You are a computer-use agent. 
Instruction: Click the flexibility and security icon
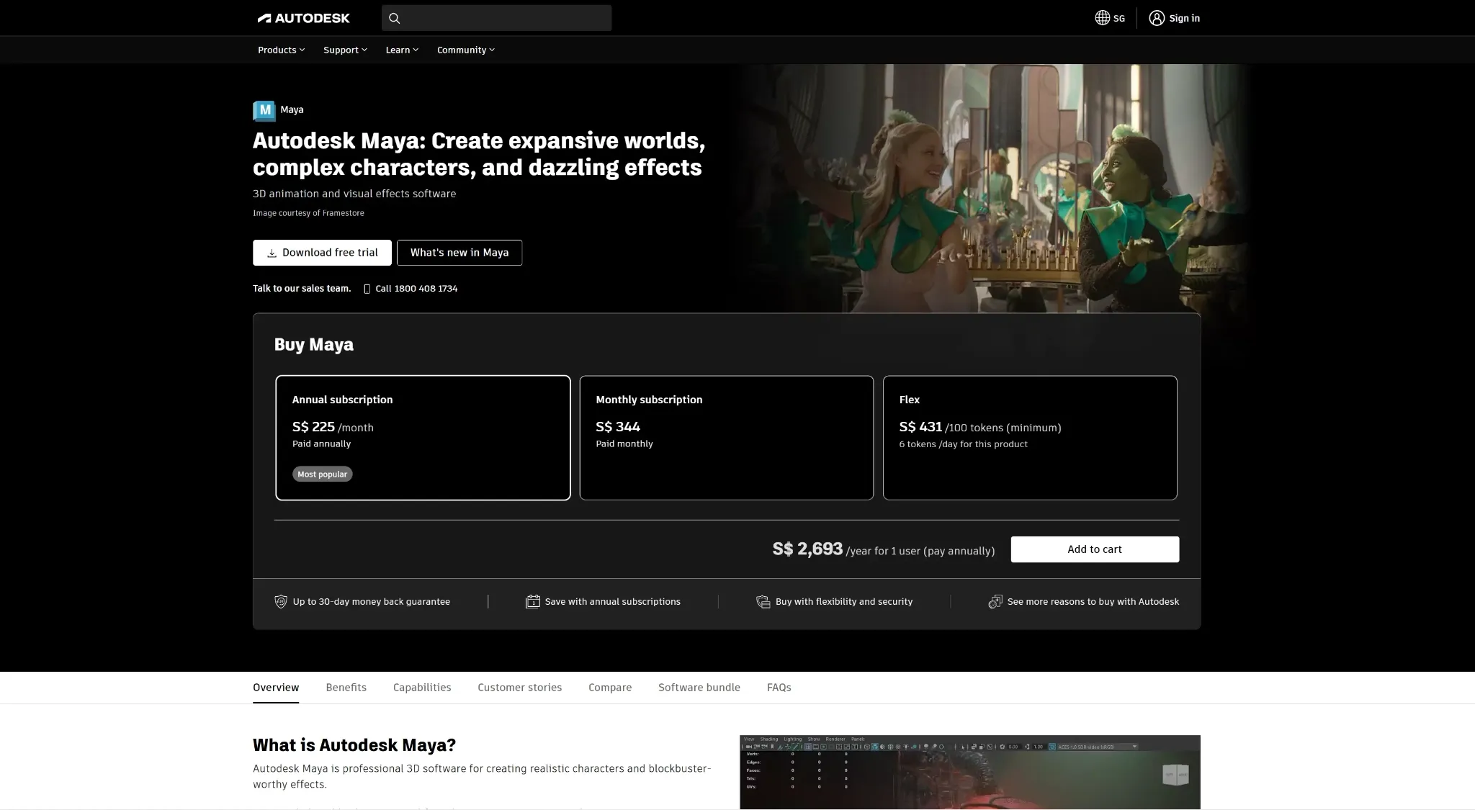point(763,601)
